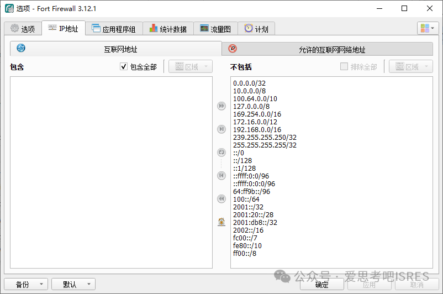Click the move-one-left arrow icon
443x294 pixels.
(x=221, y=175)
